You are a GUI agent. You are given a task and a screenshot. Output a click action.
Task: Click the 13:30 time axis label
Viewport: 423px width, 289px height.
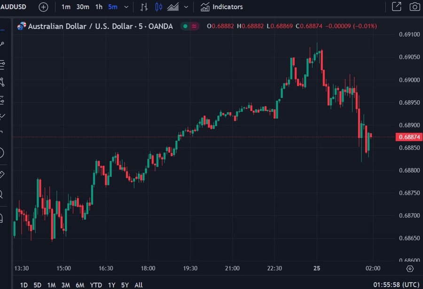coord(21,268)
